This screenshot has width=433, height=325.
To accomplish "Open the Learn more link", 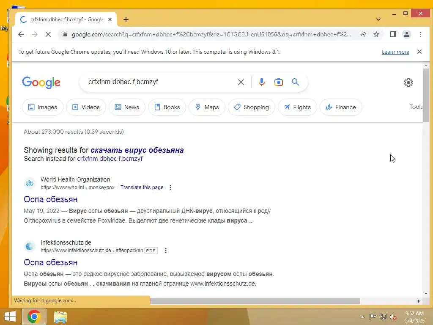I will pos(395,52).
